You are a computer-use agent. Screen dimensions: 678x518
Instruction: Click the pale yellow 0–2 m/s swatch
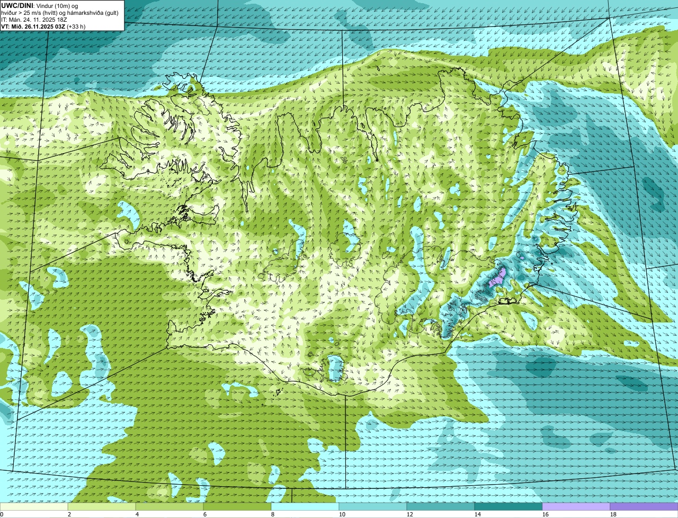(34, 507)
